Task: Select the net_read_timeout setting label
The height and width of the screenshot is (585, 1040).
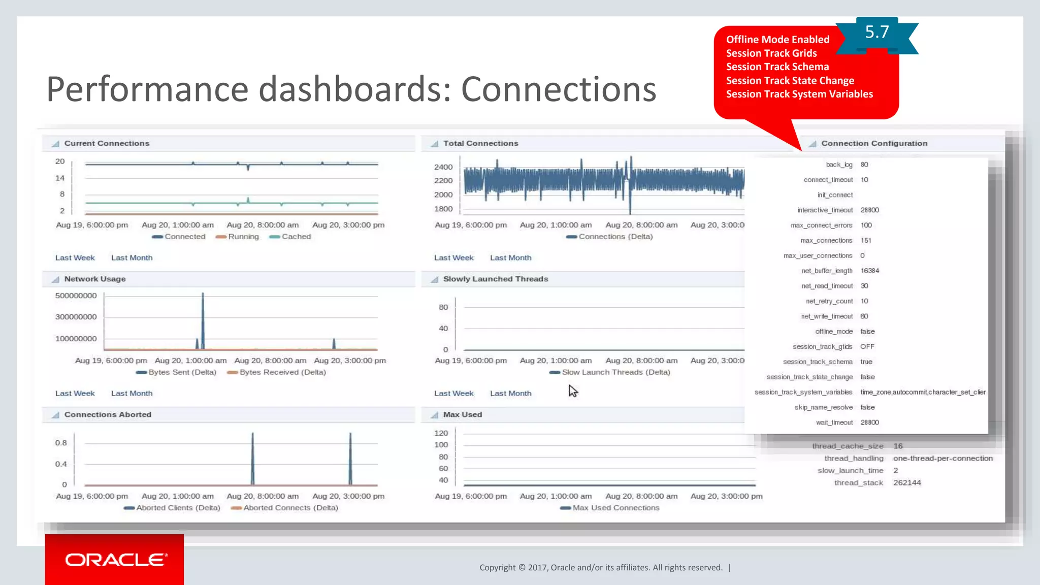Action: click(x=827, y=286)
